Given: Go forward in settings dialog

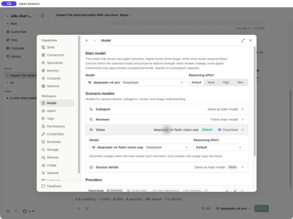Looking at the screenshot, I should 94,40.
